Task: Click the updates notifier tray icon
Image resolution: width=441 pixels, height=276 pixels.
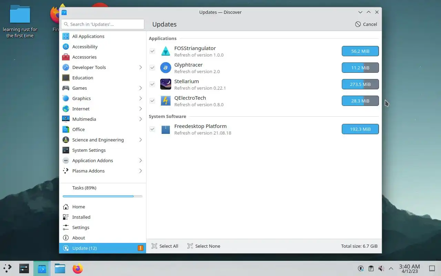Action: 361,268
